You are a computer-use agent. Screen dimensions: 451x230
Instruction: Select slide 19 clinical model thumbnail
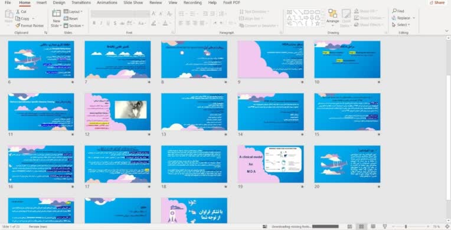270,164
